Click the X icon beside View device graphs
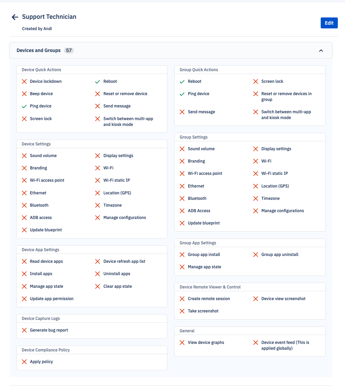This screenshot has width=345, height=386. pos(182,343)
